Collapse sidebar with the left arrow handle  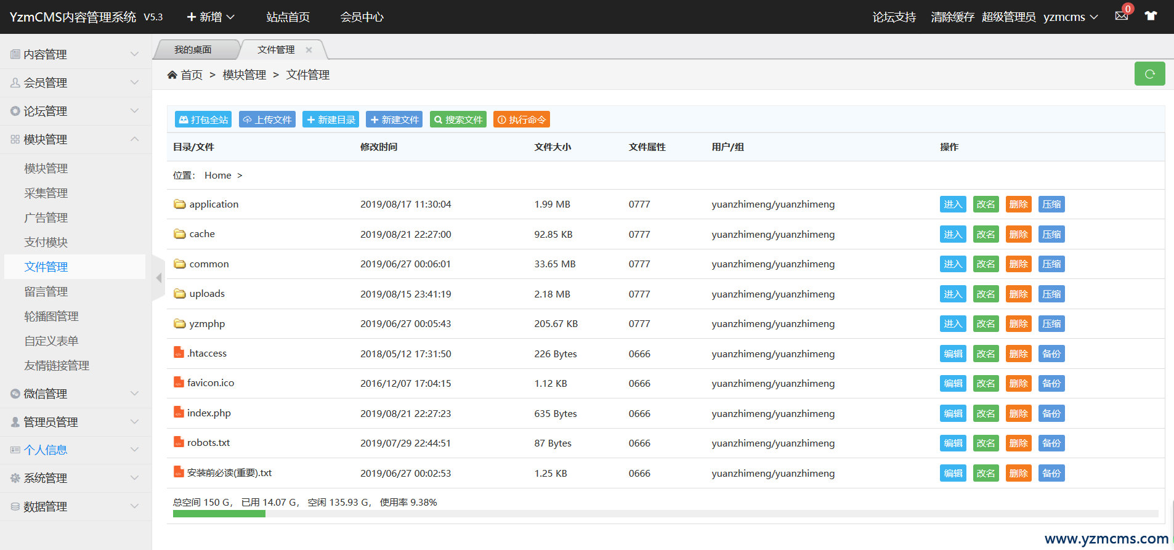pyautogui.click(x=159, y=278)
